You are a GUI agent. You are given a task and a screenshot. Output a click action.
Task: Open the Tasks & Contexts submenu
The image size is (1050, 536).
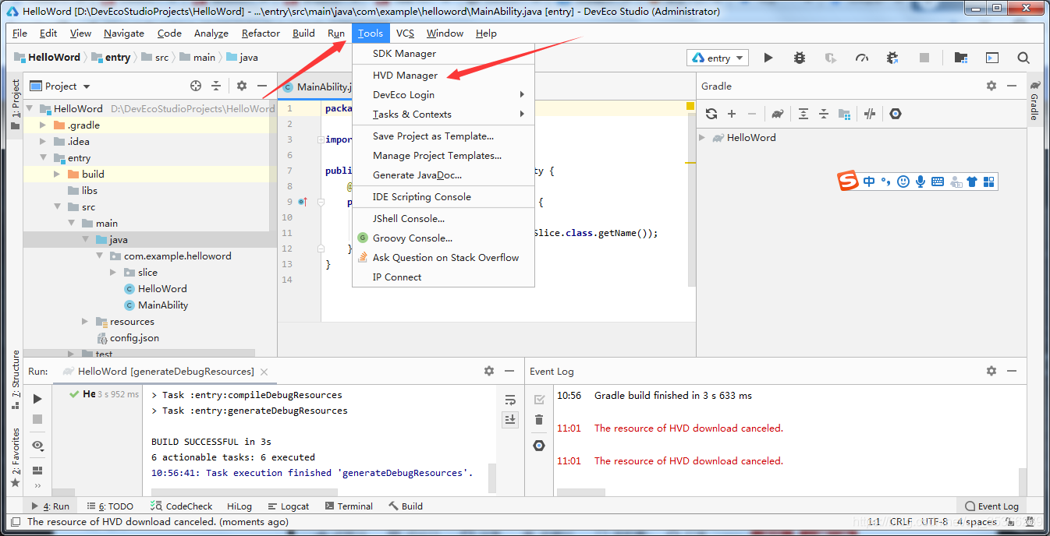(x=443, y=114)
